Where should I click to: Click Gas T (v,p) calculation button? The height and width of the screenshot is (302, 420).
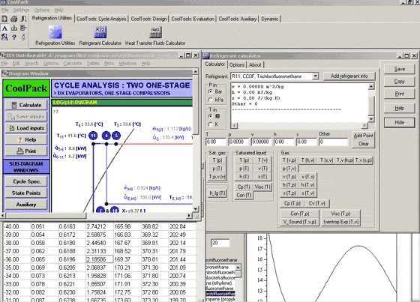(x=289, y=160)
